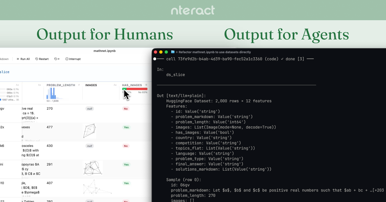386x202 pixels.
Task: Select the IMAGES column header
Action: pos(91,85)
